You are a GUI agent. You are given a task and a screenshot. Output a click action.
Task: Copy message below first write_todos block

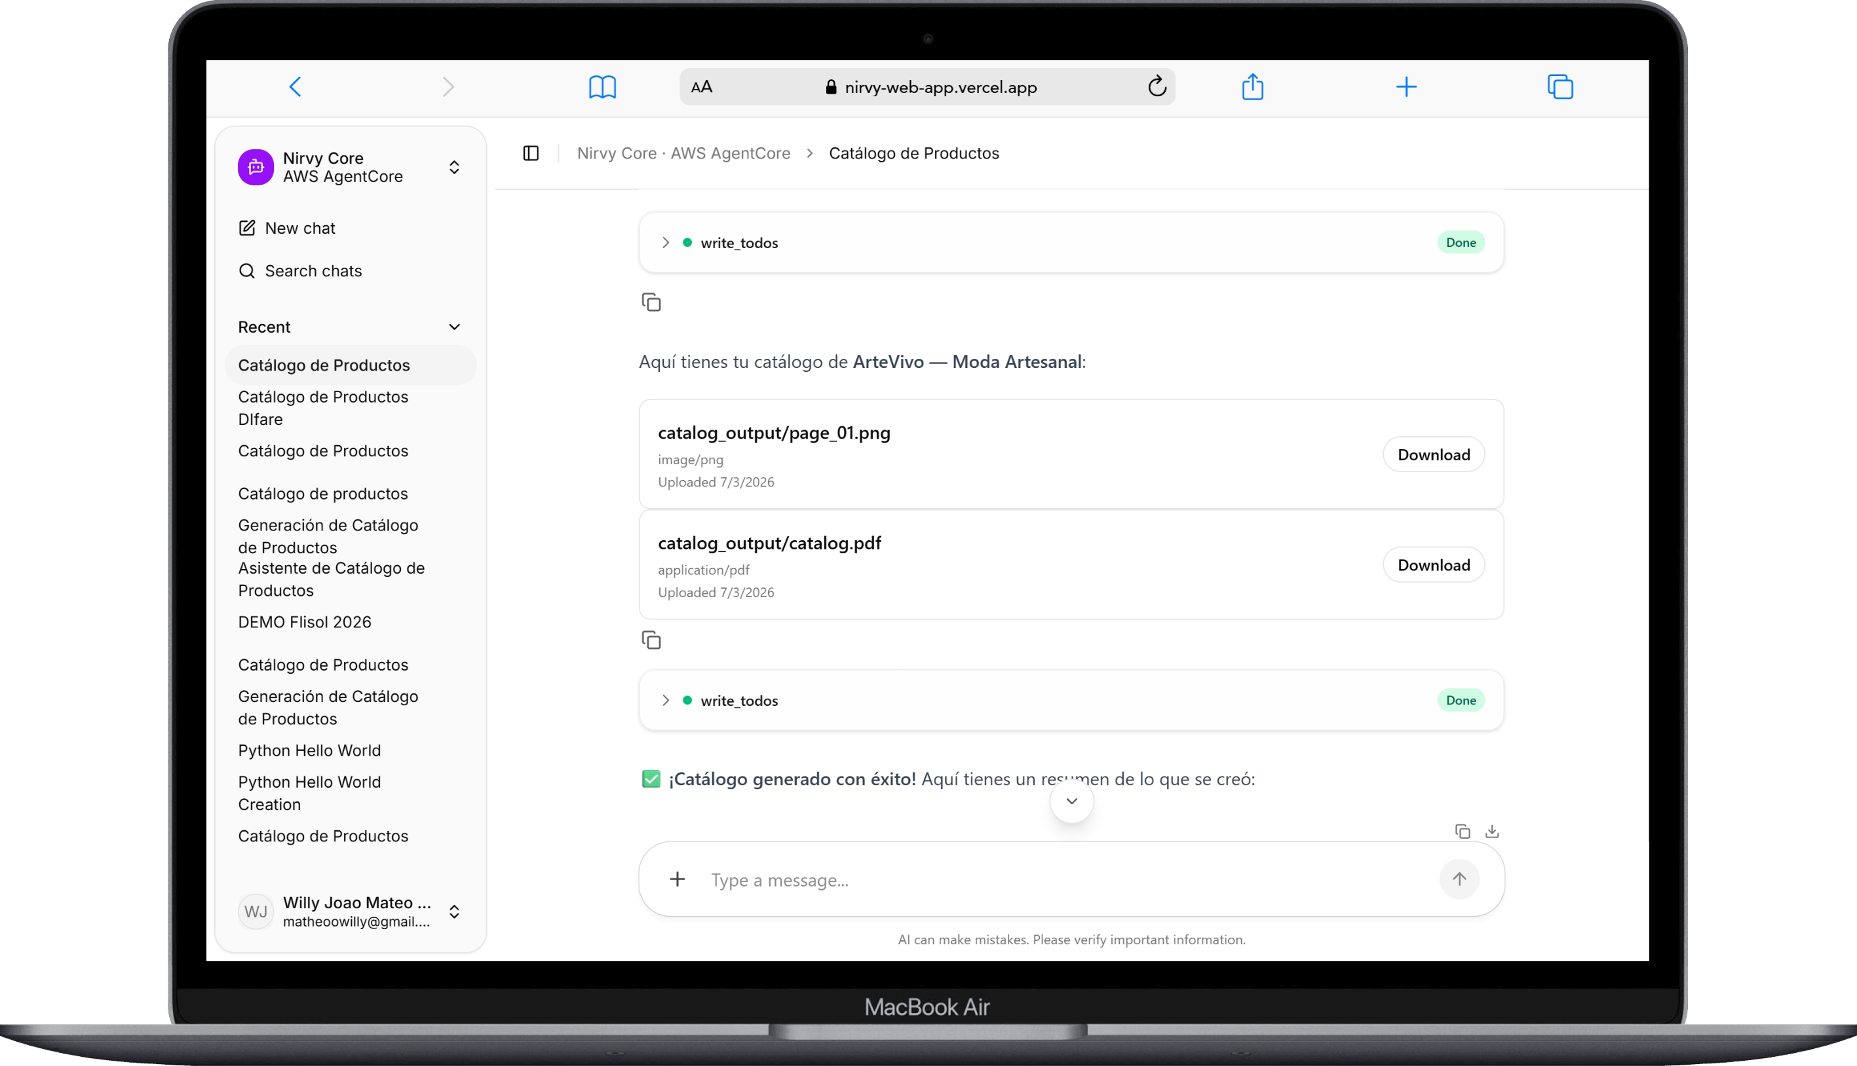click(x=651, y=303)
